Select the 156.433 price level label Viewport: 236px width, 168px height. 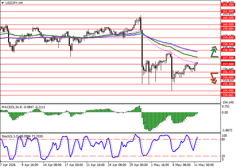[x=228, y=72]
